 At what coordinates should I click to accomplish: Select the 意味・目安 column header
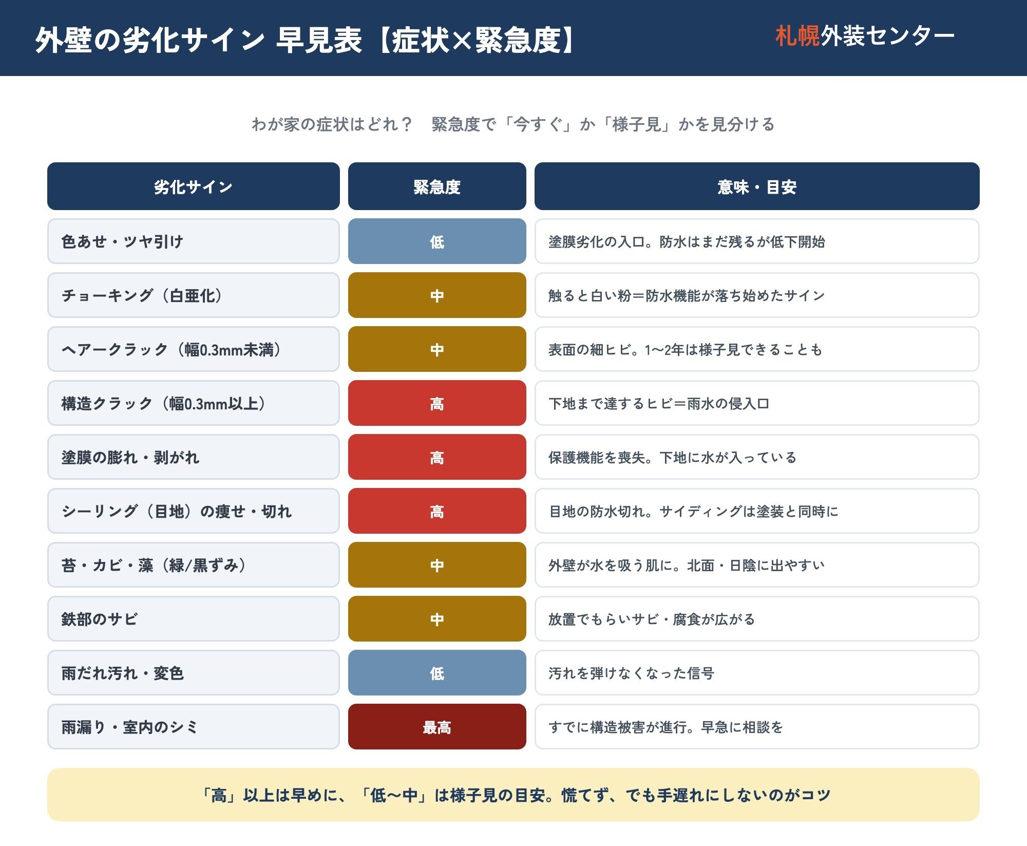[757, 186]
